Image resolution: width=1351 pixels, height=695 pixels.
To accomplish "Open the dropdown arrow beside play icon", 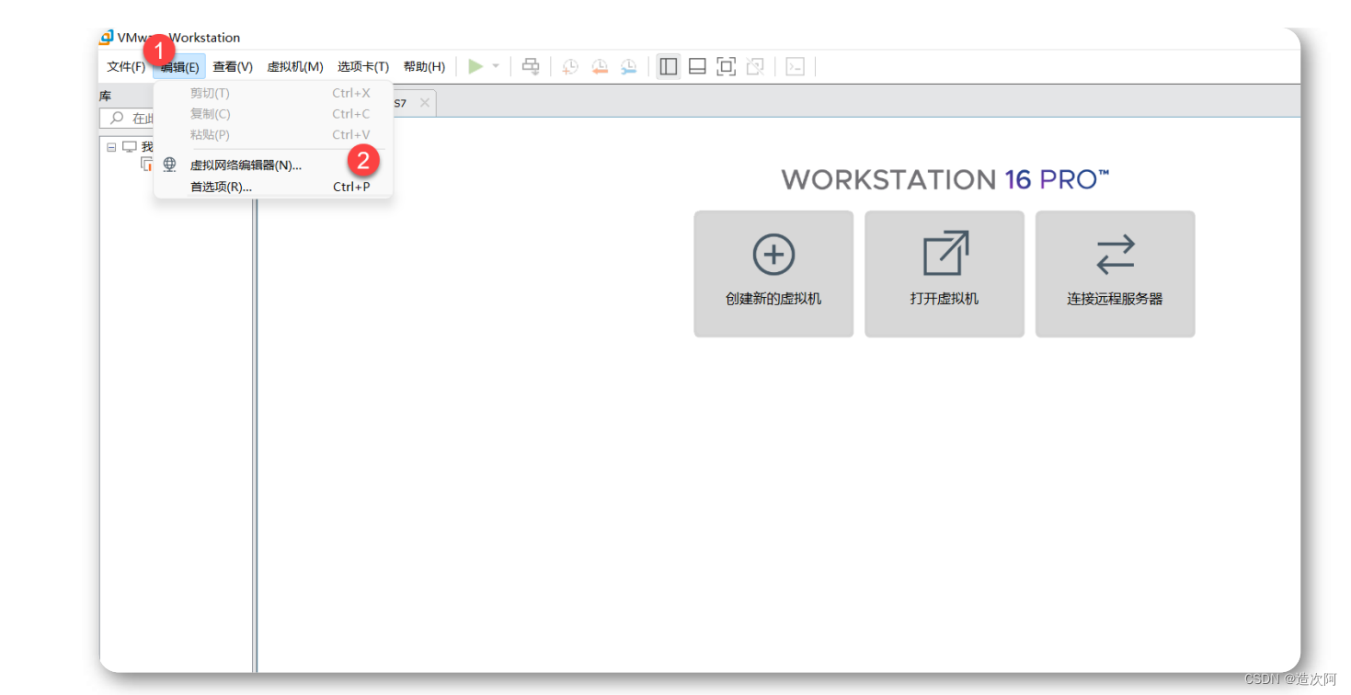I will coord(496,66).
